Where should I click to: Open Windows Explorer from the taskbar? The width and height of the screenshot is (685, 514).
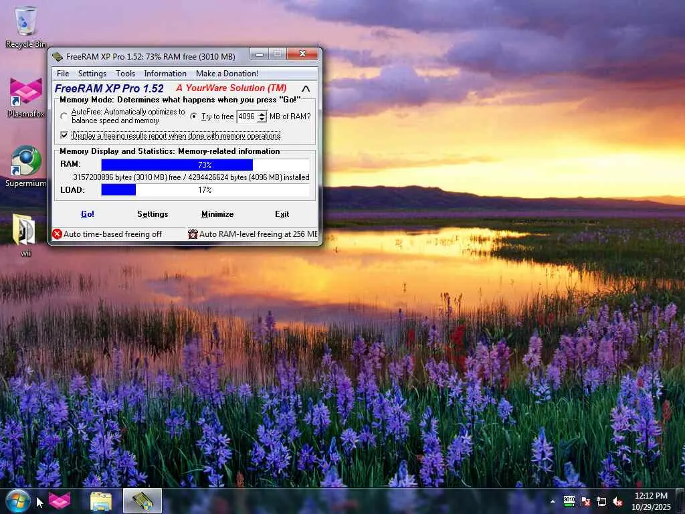[x=101, y=501]
